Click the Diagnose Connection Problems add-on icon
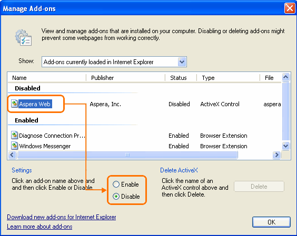This screenshot has width=297, height=236. tap(14, 135)
